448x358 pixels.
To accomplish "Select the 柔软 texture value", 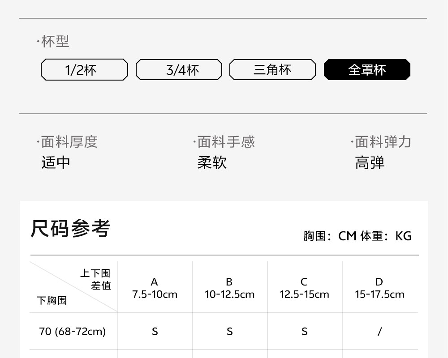I will (212, 162).
